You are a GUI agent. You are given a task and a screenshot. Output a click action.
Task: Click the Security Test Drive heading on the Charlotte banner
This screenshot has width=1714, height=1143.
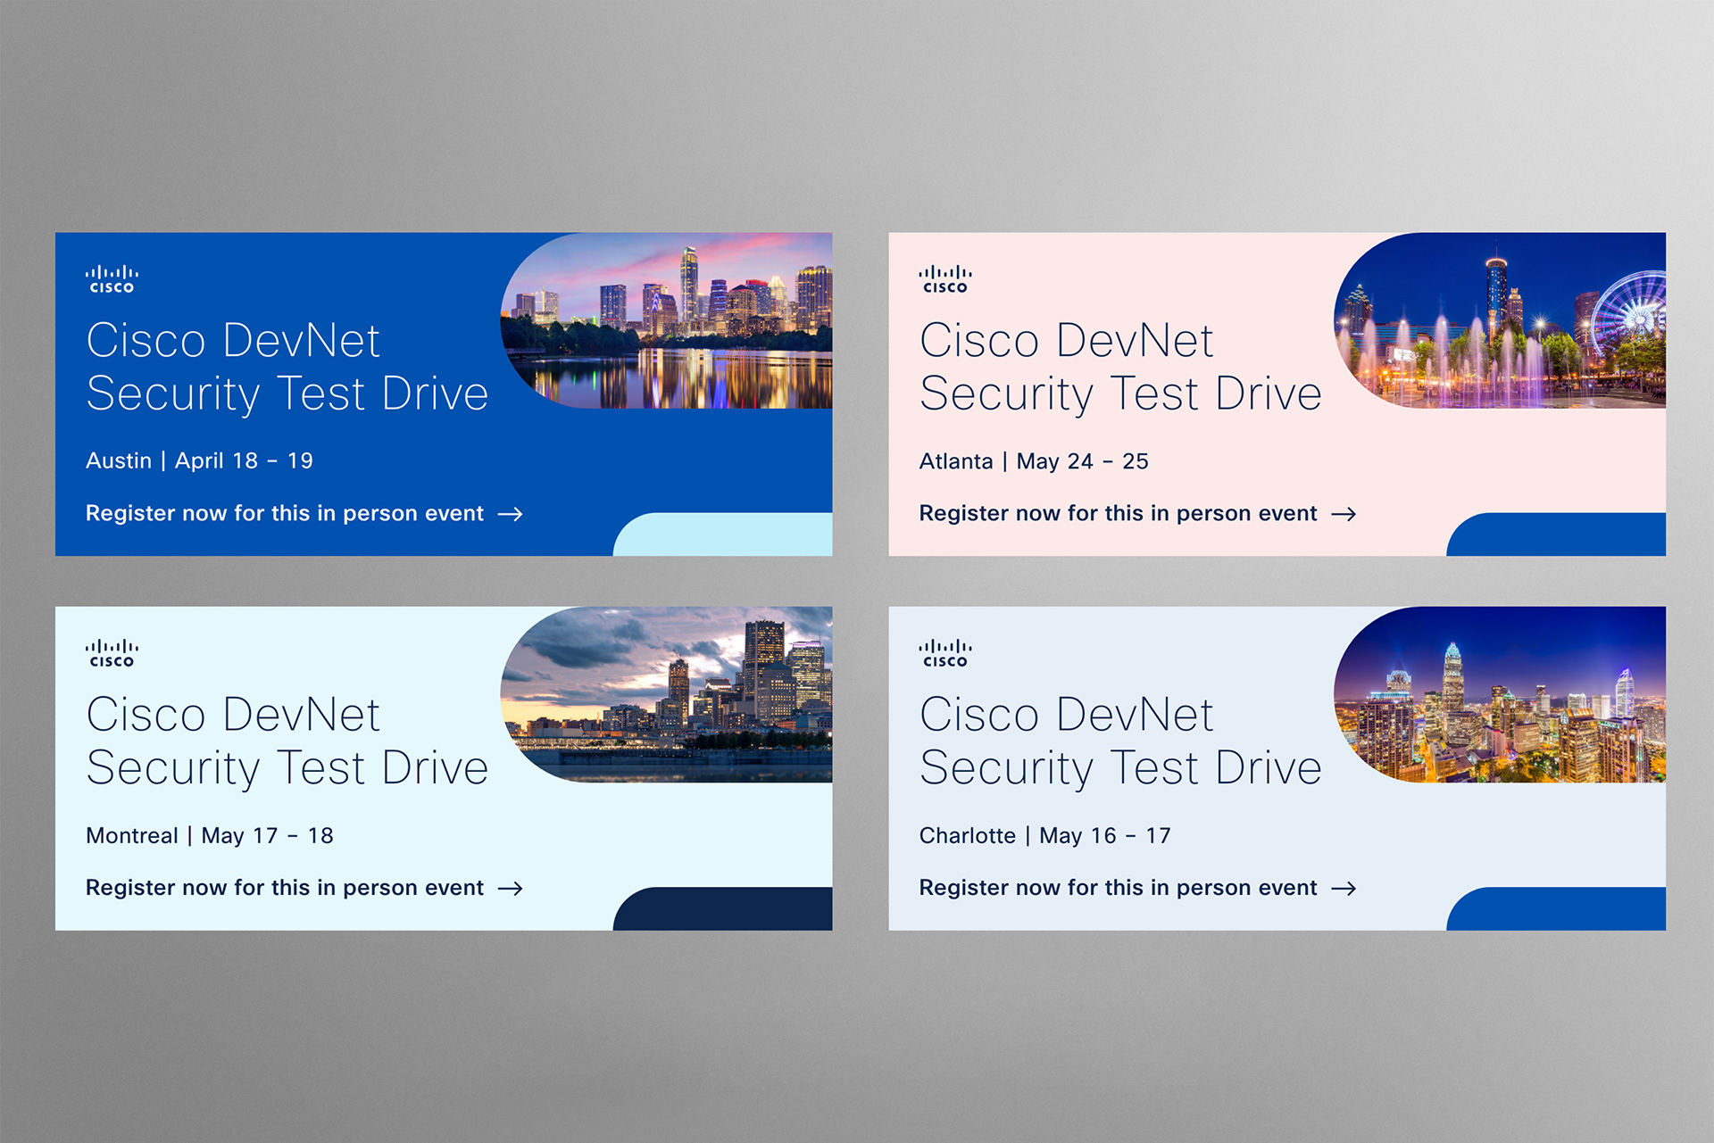click(1121, 741)
